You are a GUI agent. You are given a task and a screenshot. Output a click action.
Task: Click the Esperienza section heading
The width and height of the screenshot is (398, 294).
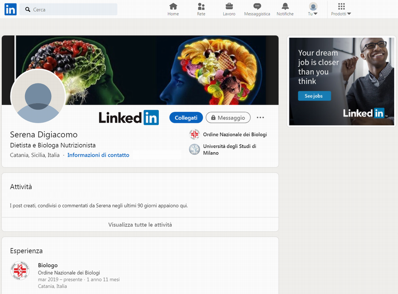(x=26, y=251)
